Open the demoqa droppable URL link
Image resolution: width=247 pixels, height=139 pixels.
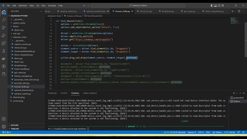pyautogui.click(x=93, y=39)
